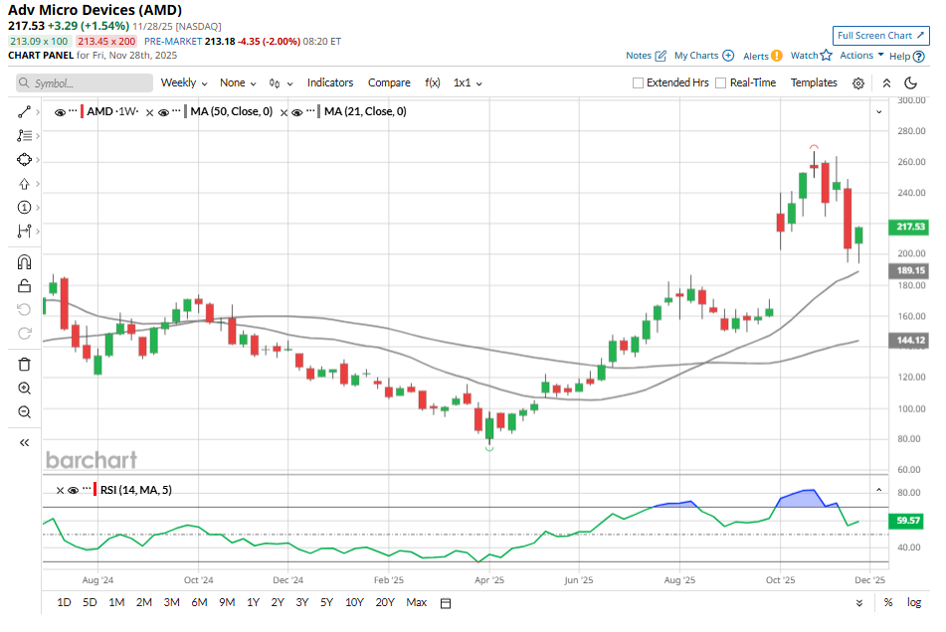Select the 5D time range
The image size is (946, 632).
pos(90,602)
